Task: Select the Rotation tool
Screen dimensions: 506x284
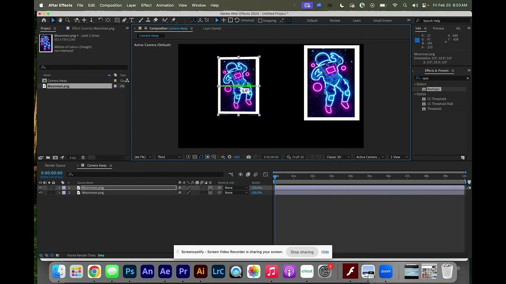Action: [100, 20]
